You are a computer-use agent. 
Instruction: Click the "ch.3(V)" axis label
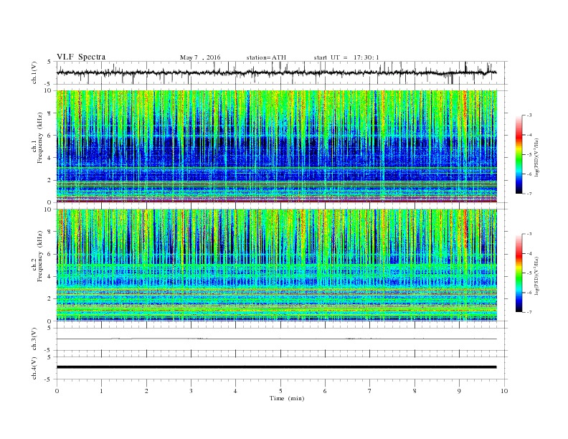point(34,339)
